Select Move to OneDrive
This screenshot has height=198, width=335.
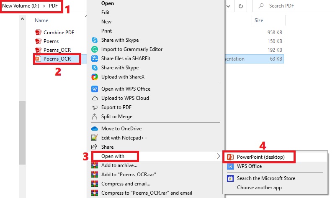(x=121, y=129)
